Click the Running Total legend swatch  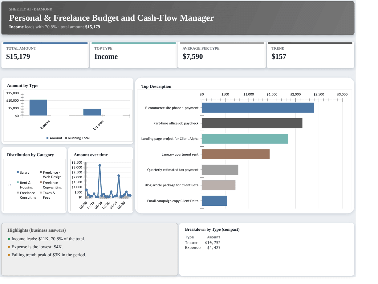coord(66,138)
